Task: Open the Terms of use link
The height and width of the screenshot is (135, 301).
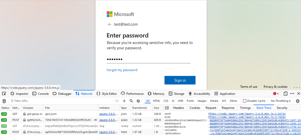Action: [249, 87]
